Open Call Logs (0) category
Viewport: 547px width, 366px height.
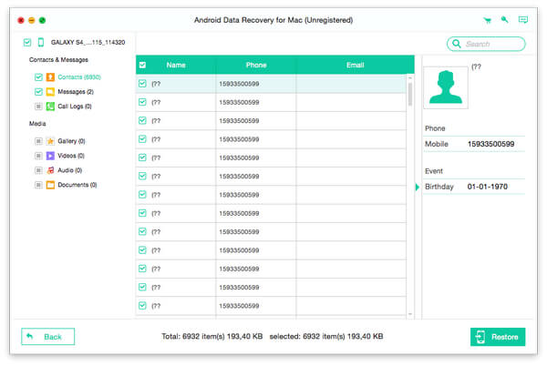coord(75,107)
